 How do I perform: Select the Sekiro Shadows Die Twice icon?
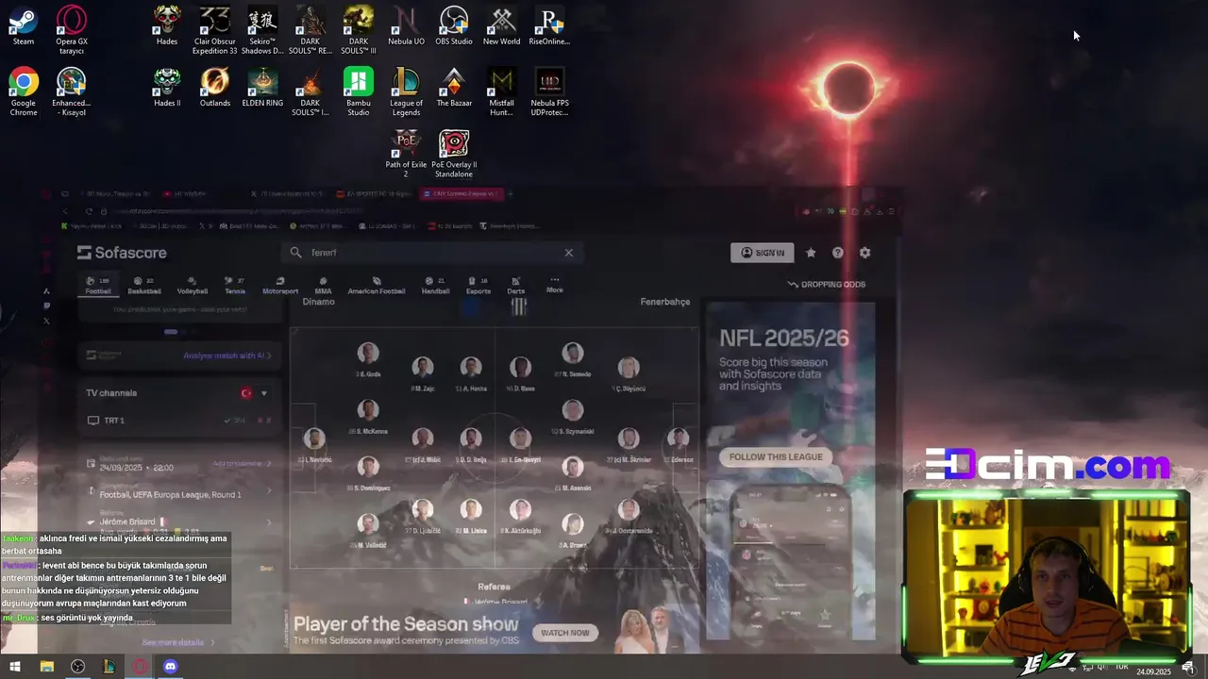point(262,30)
